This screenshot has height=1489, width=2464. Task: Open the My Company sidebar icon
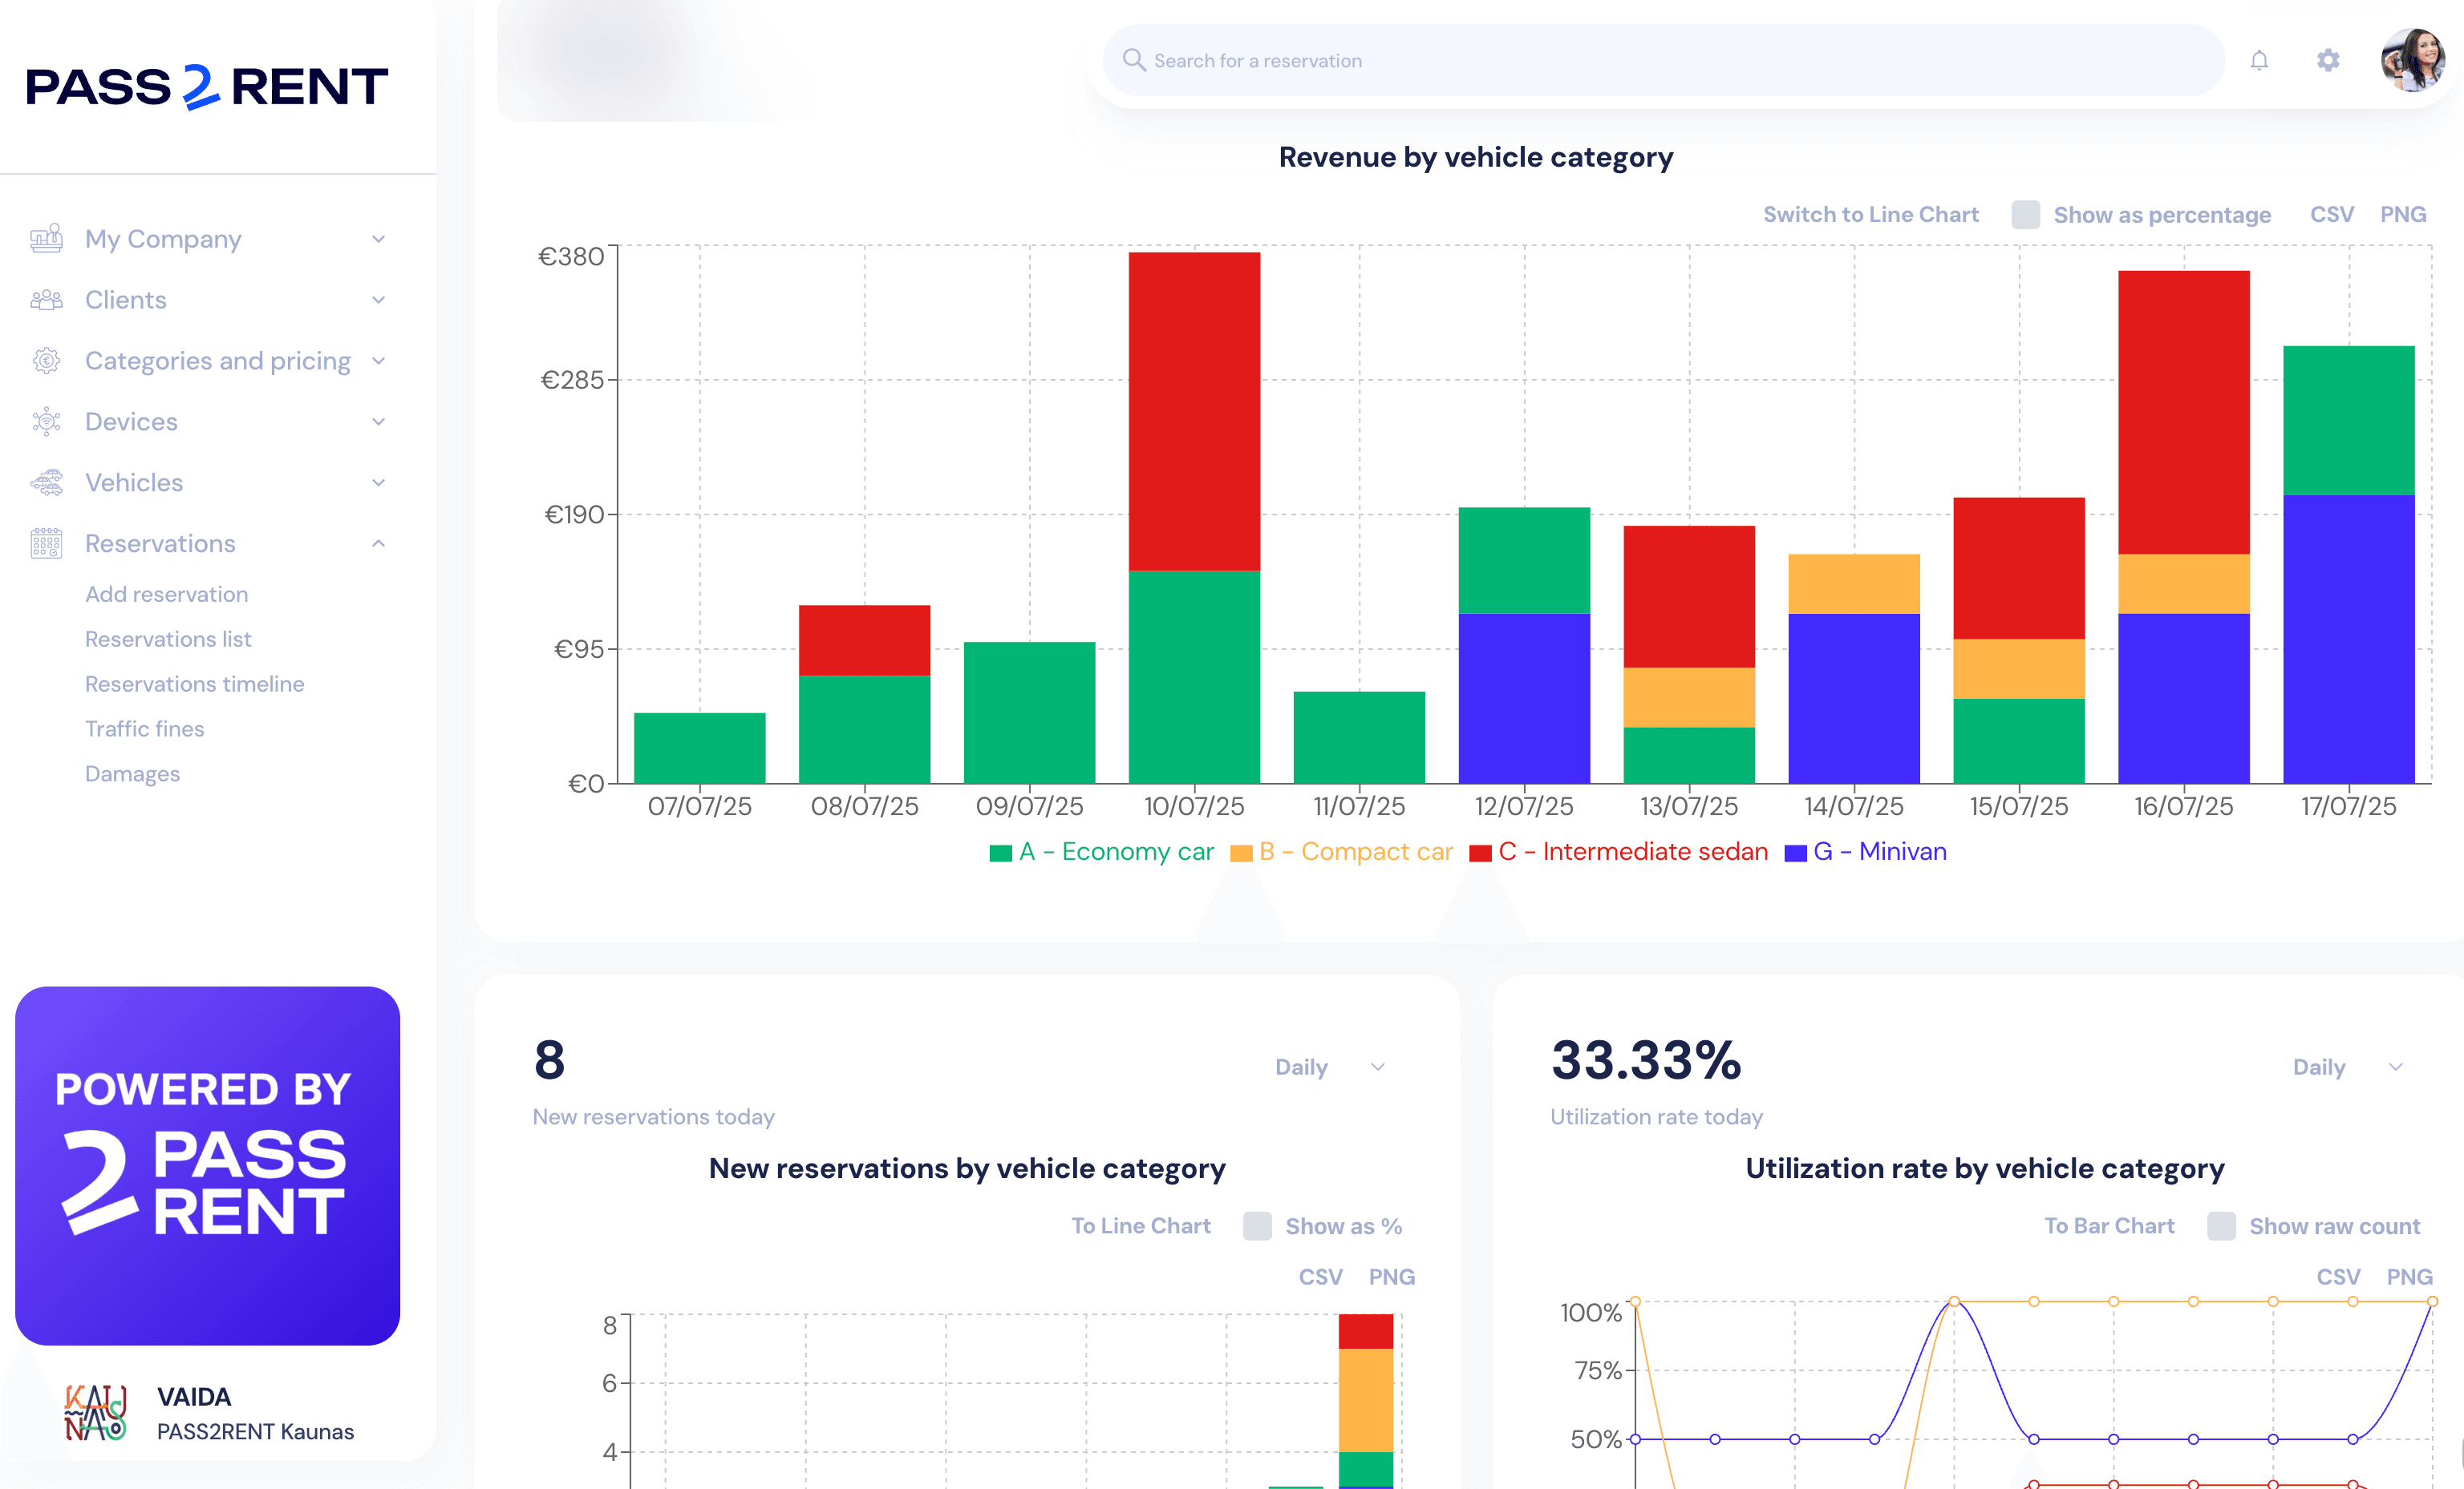[x=45, y=239]
